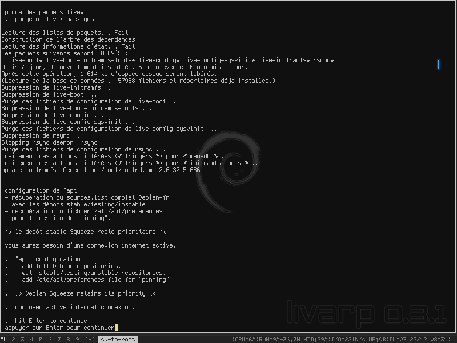Image resolution: width=457 pixels, height=343 pixels.
Task: Click the RAM usage status entry
Action: click(280, 340)
